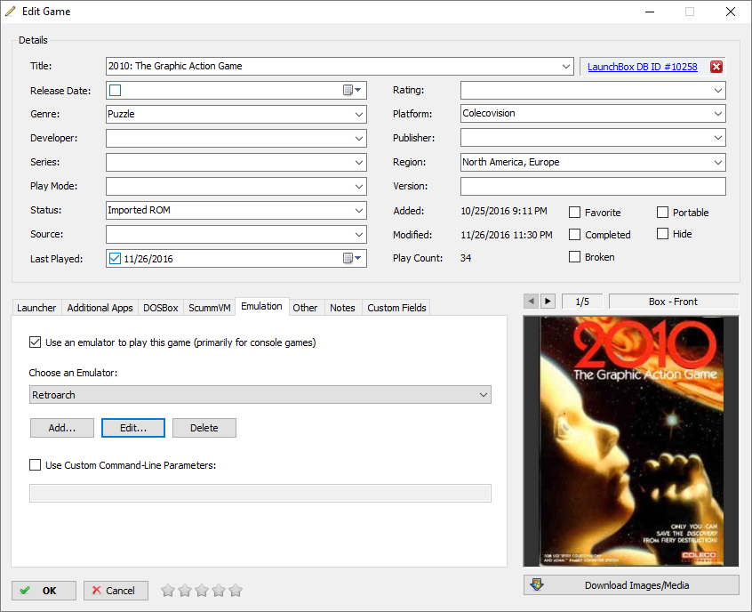Open the Developer dropdown

tap(359, 138)
